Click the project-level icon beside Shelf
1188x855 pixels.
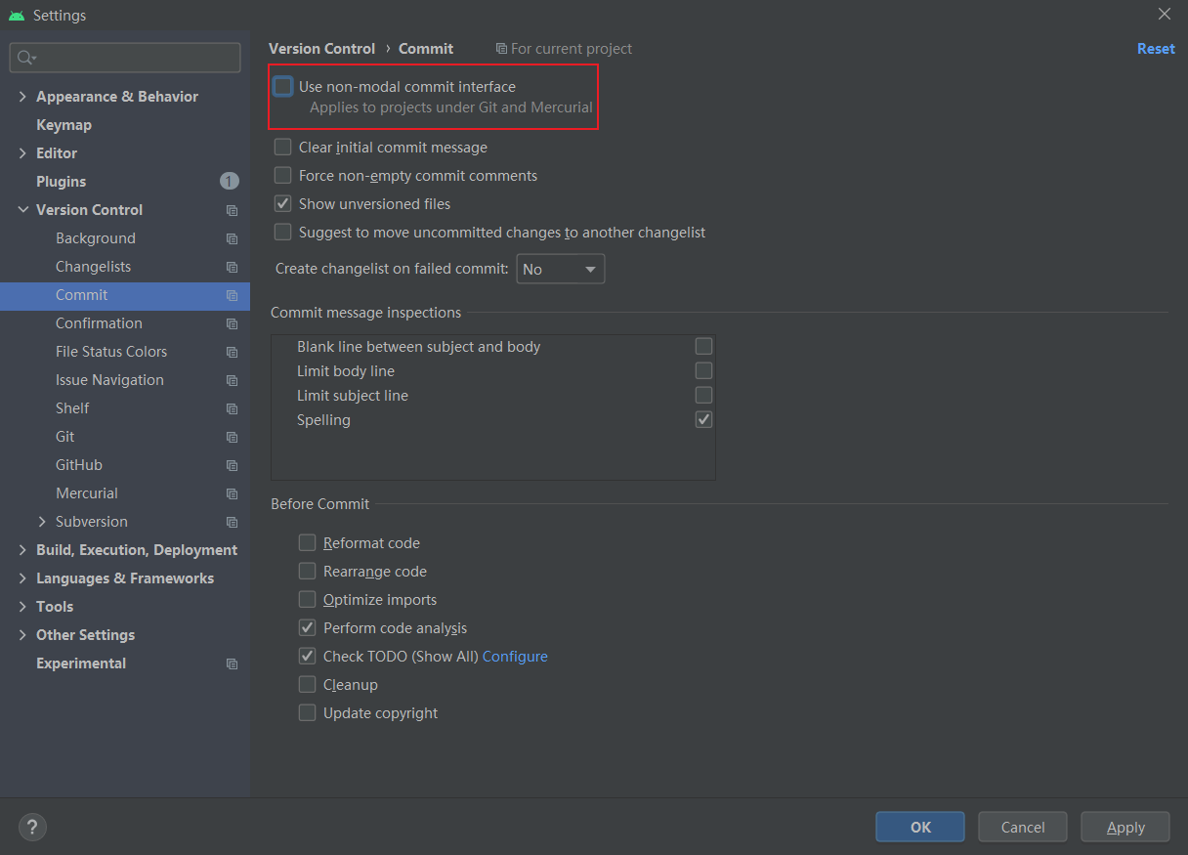(232, 408)
